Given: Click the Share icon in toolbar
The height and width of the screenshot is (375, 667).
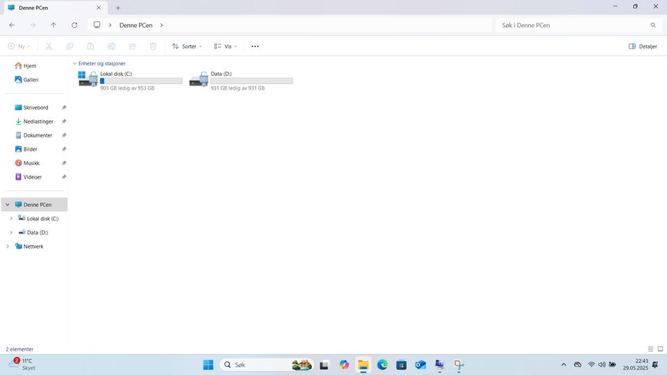Looking at the screenshot, I should tap(132, 47).
